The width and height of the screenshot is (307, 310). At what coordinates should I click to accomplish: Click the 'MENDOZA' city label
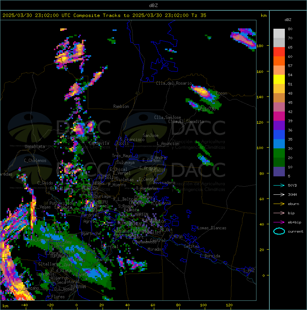pos(90,188)
